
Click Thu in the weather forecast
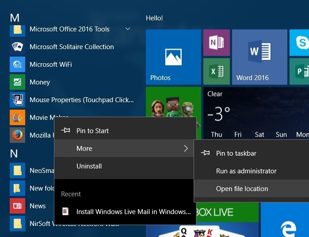point(216,135)
